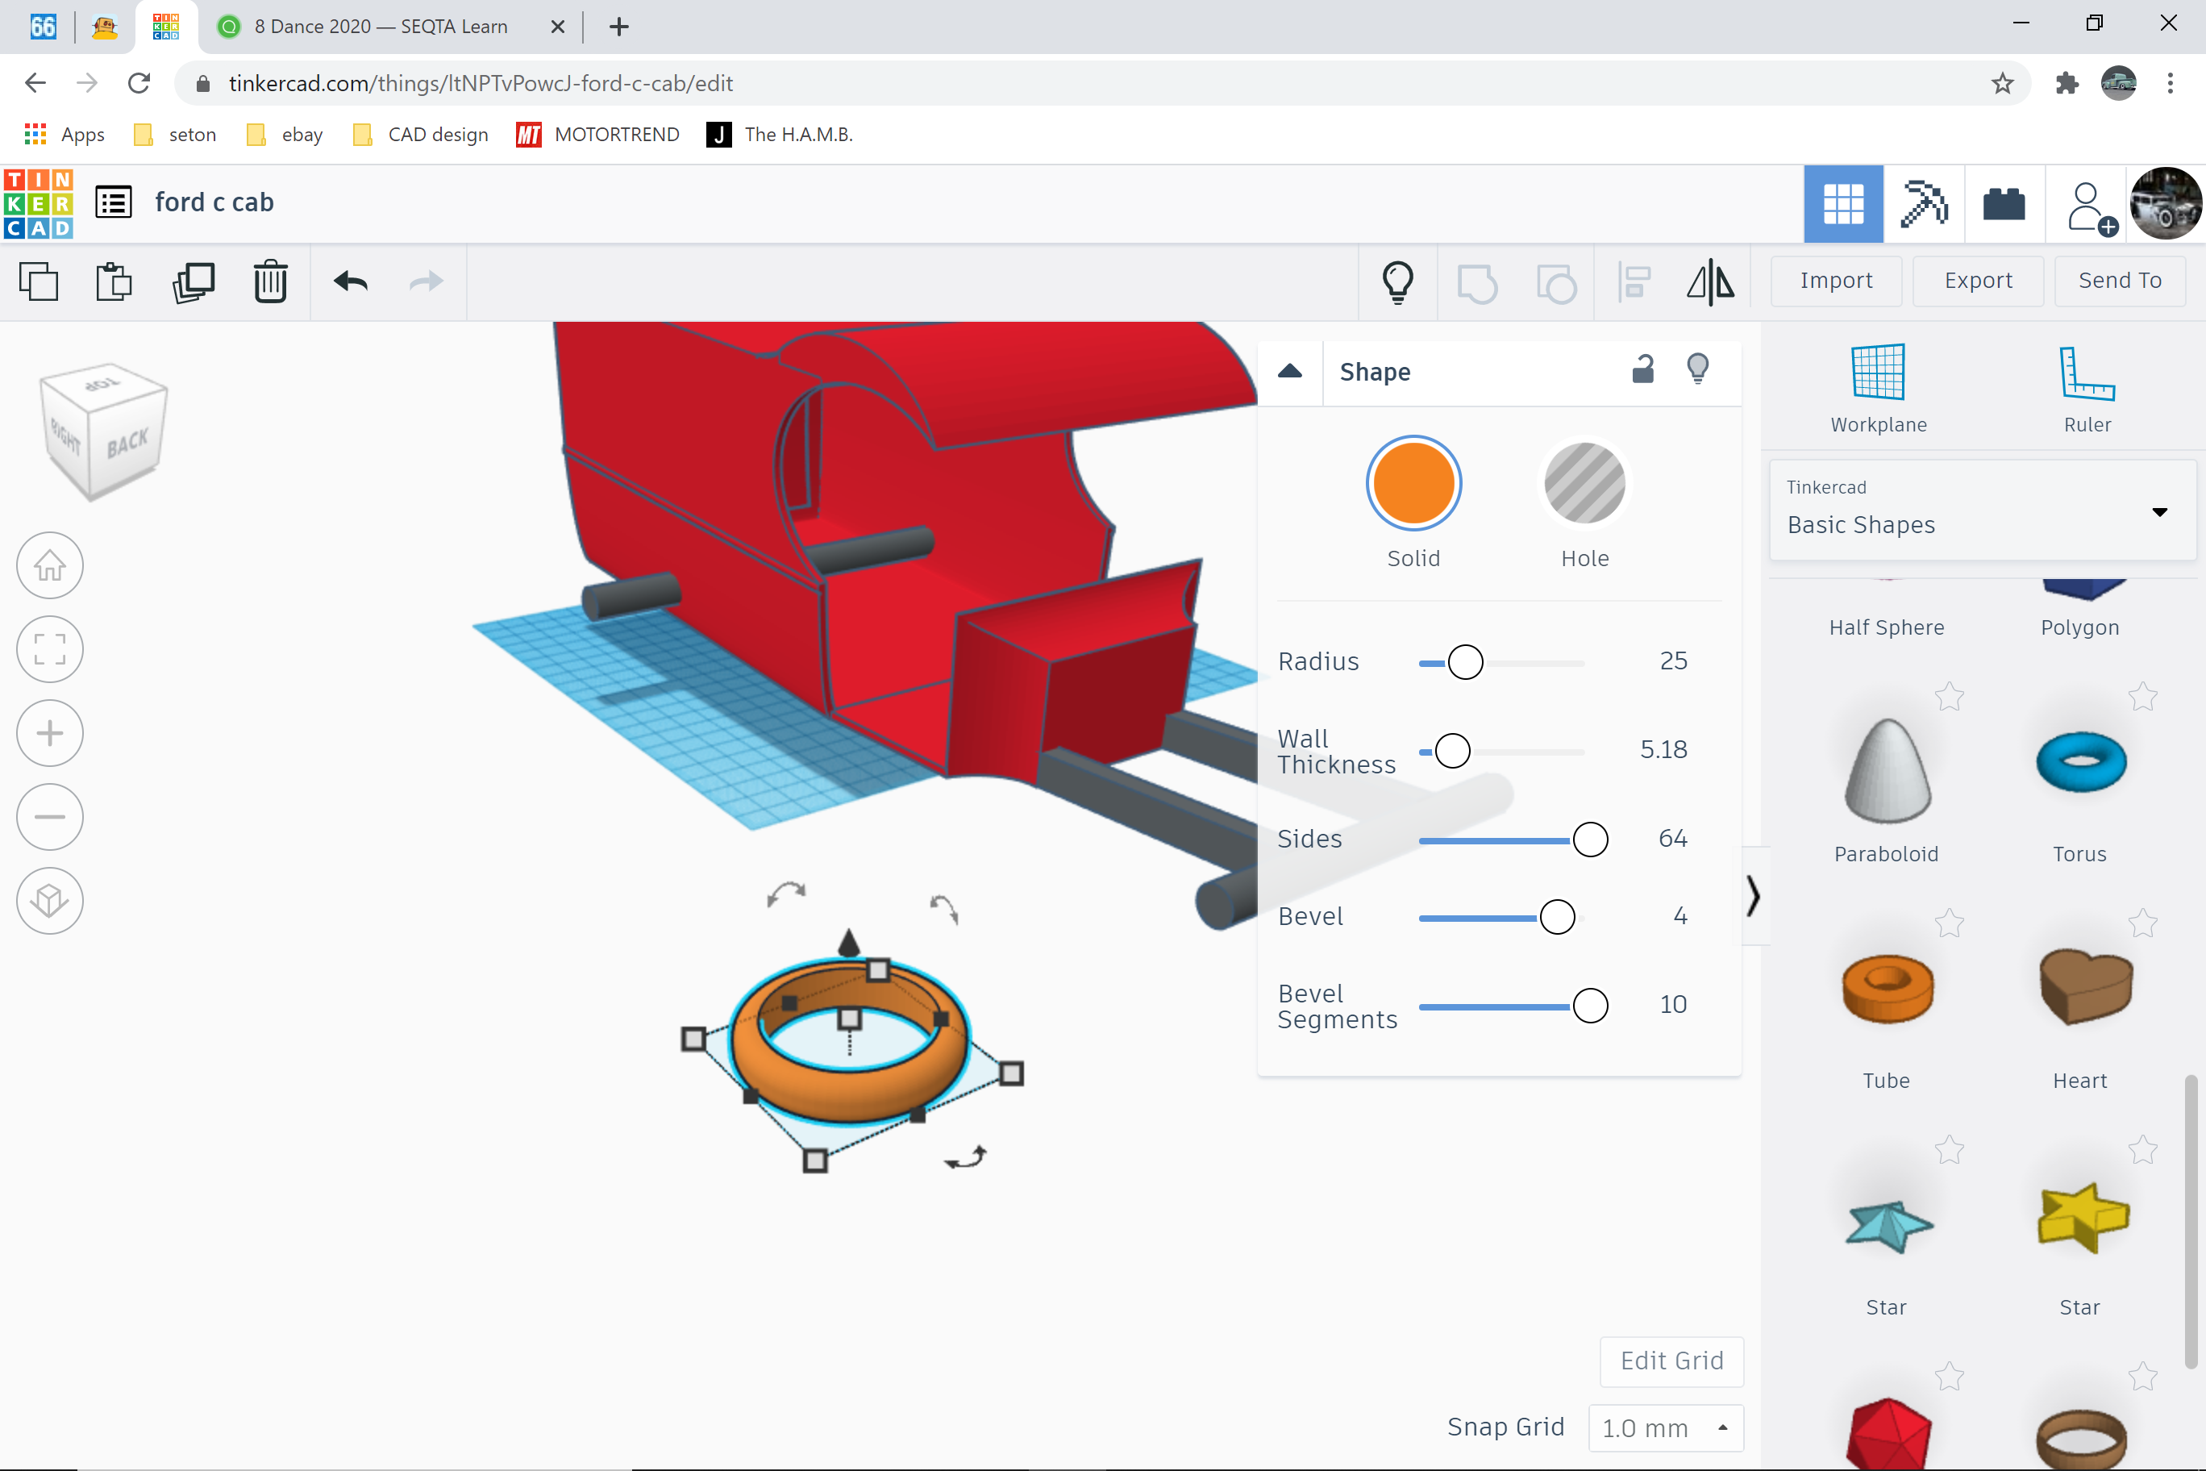The width and height of the screenshot is (2206, 1471).
Task: Open the Apps shortcut
Action: [x=64, y=134]
